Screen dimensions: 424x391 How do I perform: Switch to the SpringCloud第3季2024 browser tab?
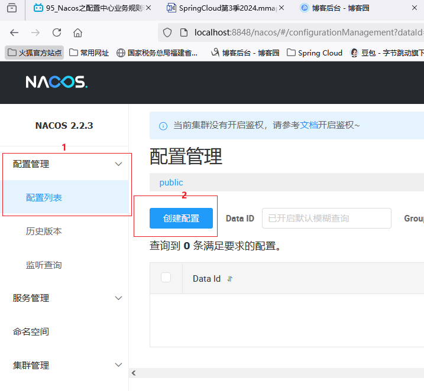pos(222,8)
